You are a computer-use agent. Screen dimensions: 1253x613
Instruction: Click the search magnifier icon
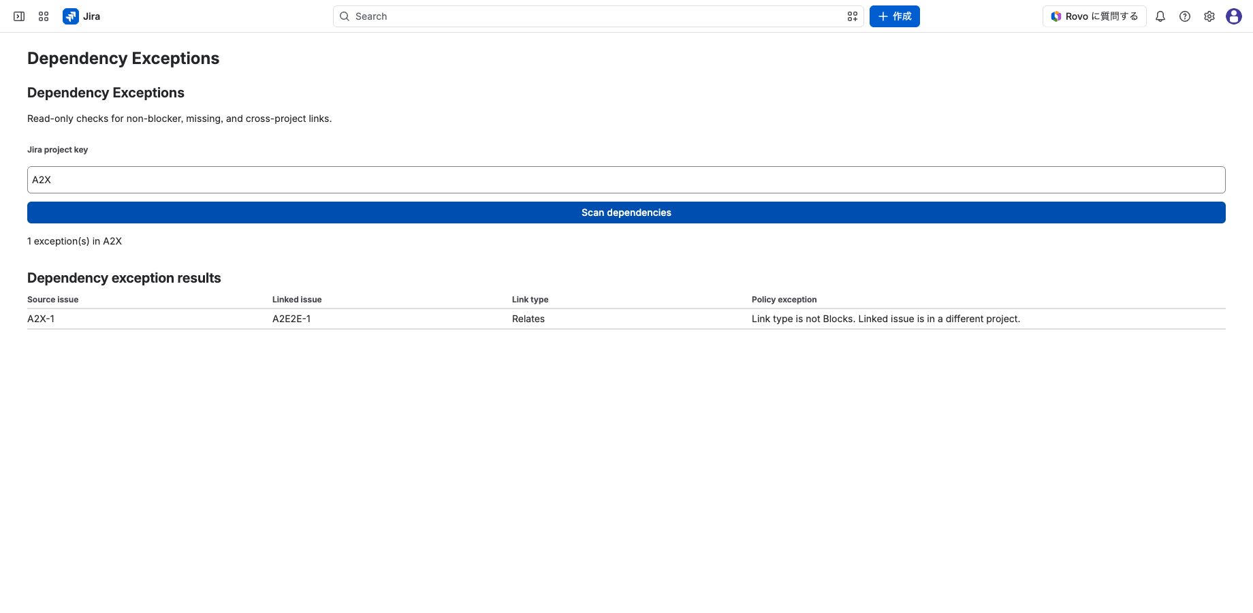(345, 16)
